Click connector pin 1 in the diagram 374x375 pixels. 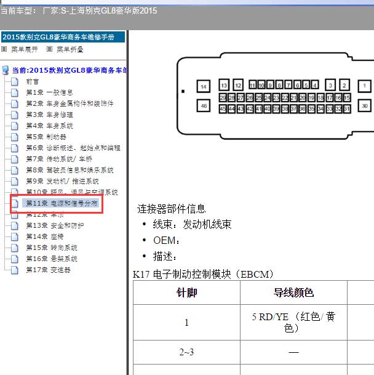click(364, 86)
